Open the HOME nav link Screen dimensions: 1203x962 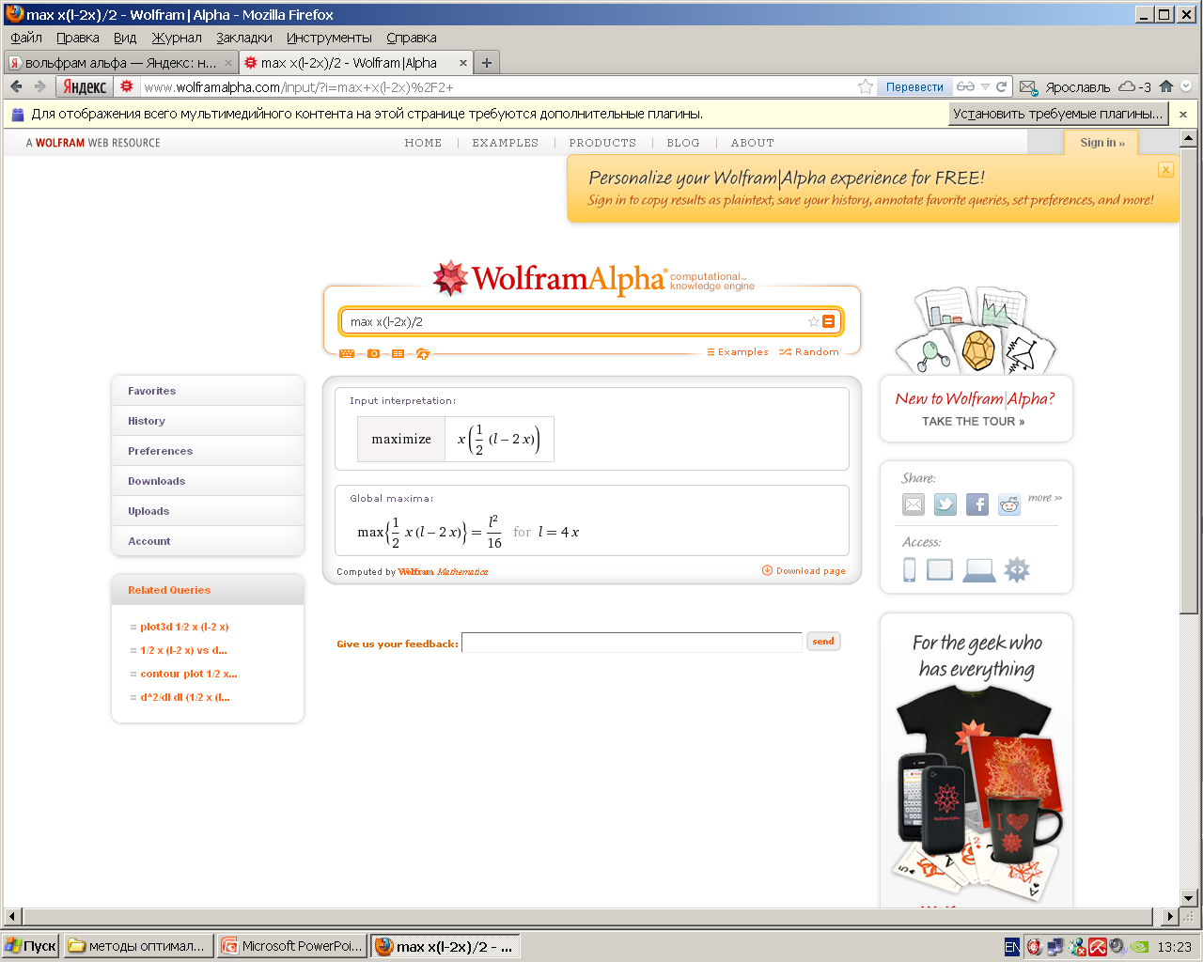click(x=423, y=143)
